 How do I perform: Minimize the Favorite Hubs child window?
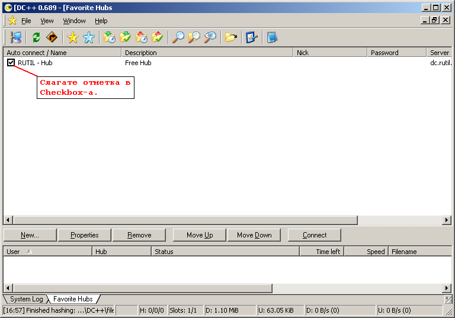425,20
